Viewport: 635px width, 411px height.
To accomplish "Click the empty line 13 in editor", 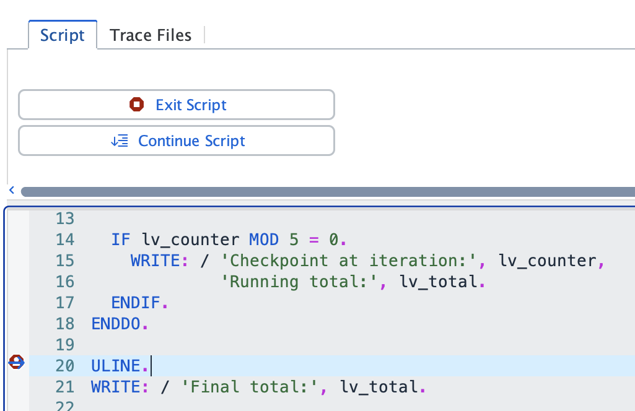I will (x=332, y=218).
